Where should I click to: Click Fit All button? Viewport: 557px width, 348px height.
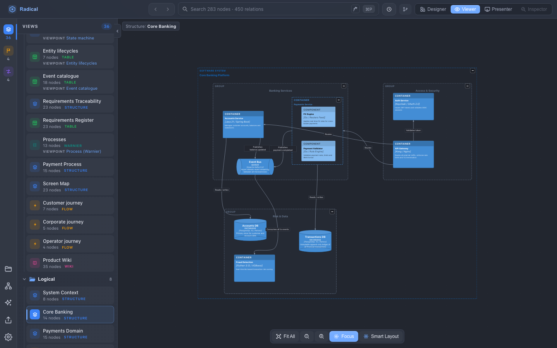tap(285, 336)
